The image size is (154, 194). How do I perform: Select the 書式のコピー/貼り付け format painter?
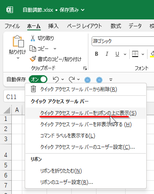[56, 59]
